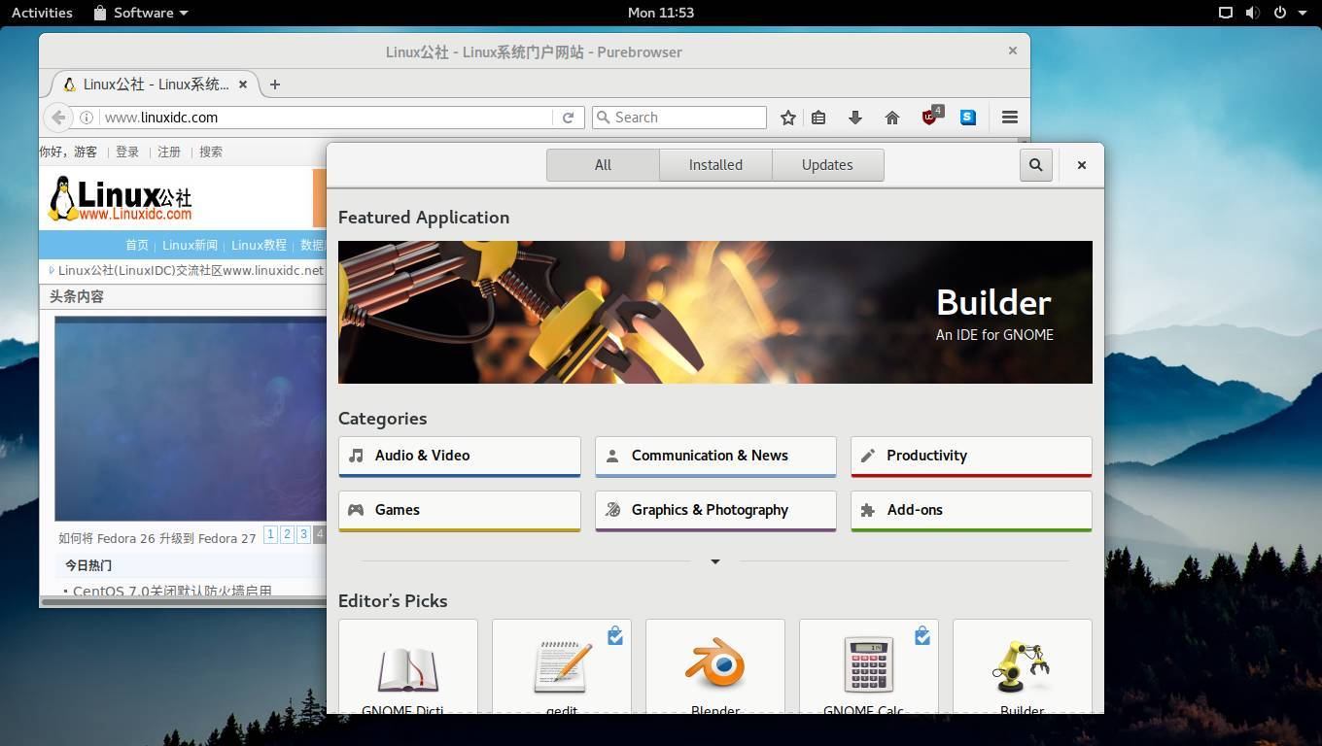Click the uBlock shield extension icon
Image resolution: width=1322 pixels, height=746 pixels.
pyautogui.click(x=931, y=117)
